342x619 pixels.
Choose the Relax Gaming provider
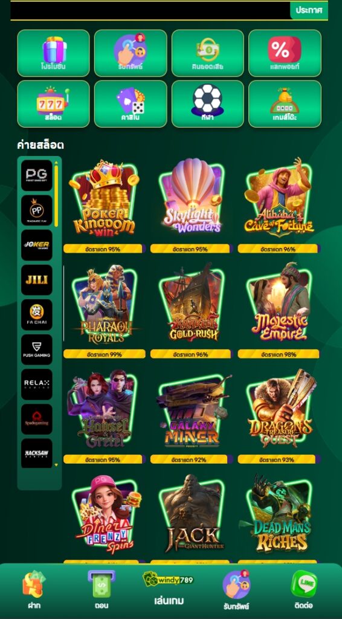click(x=37, y=384)
